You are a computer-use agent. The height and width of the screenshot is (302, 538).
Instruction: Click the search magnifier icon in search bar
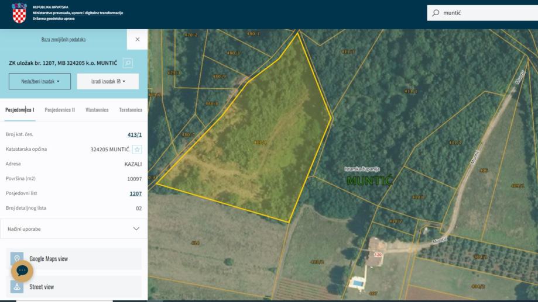tap(436, 13)
